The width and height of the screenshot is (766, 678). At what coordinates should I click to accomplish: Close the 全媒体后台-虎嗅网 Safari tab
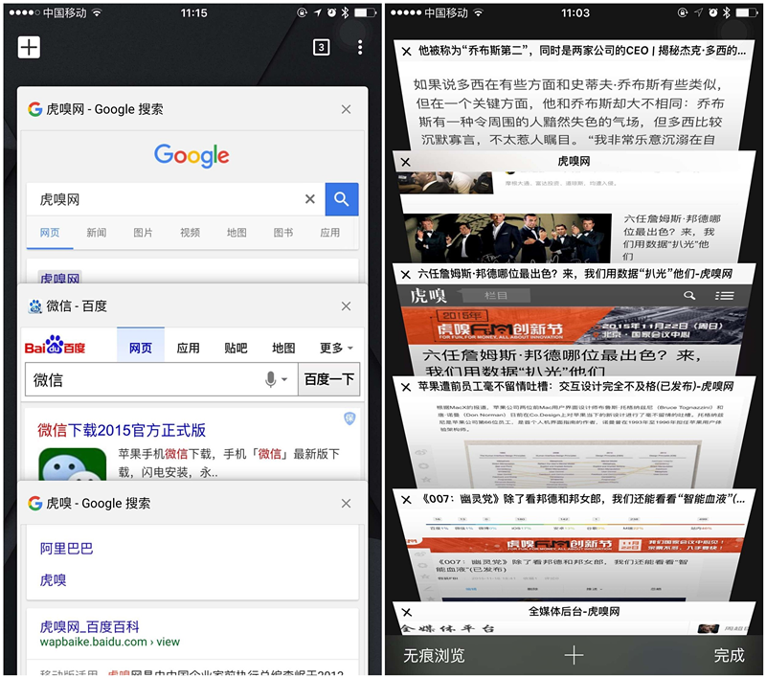pos(407,611)
